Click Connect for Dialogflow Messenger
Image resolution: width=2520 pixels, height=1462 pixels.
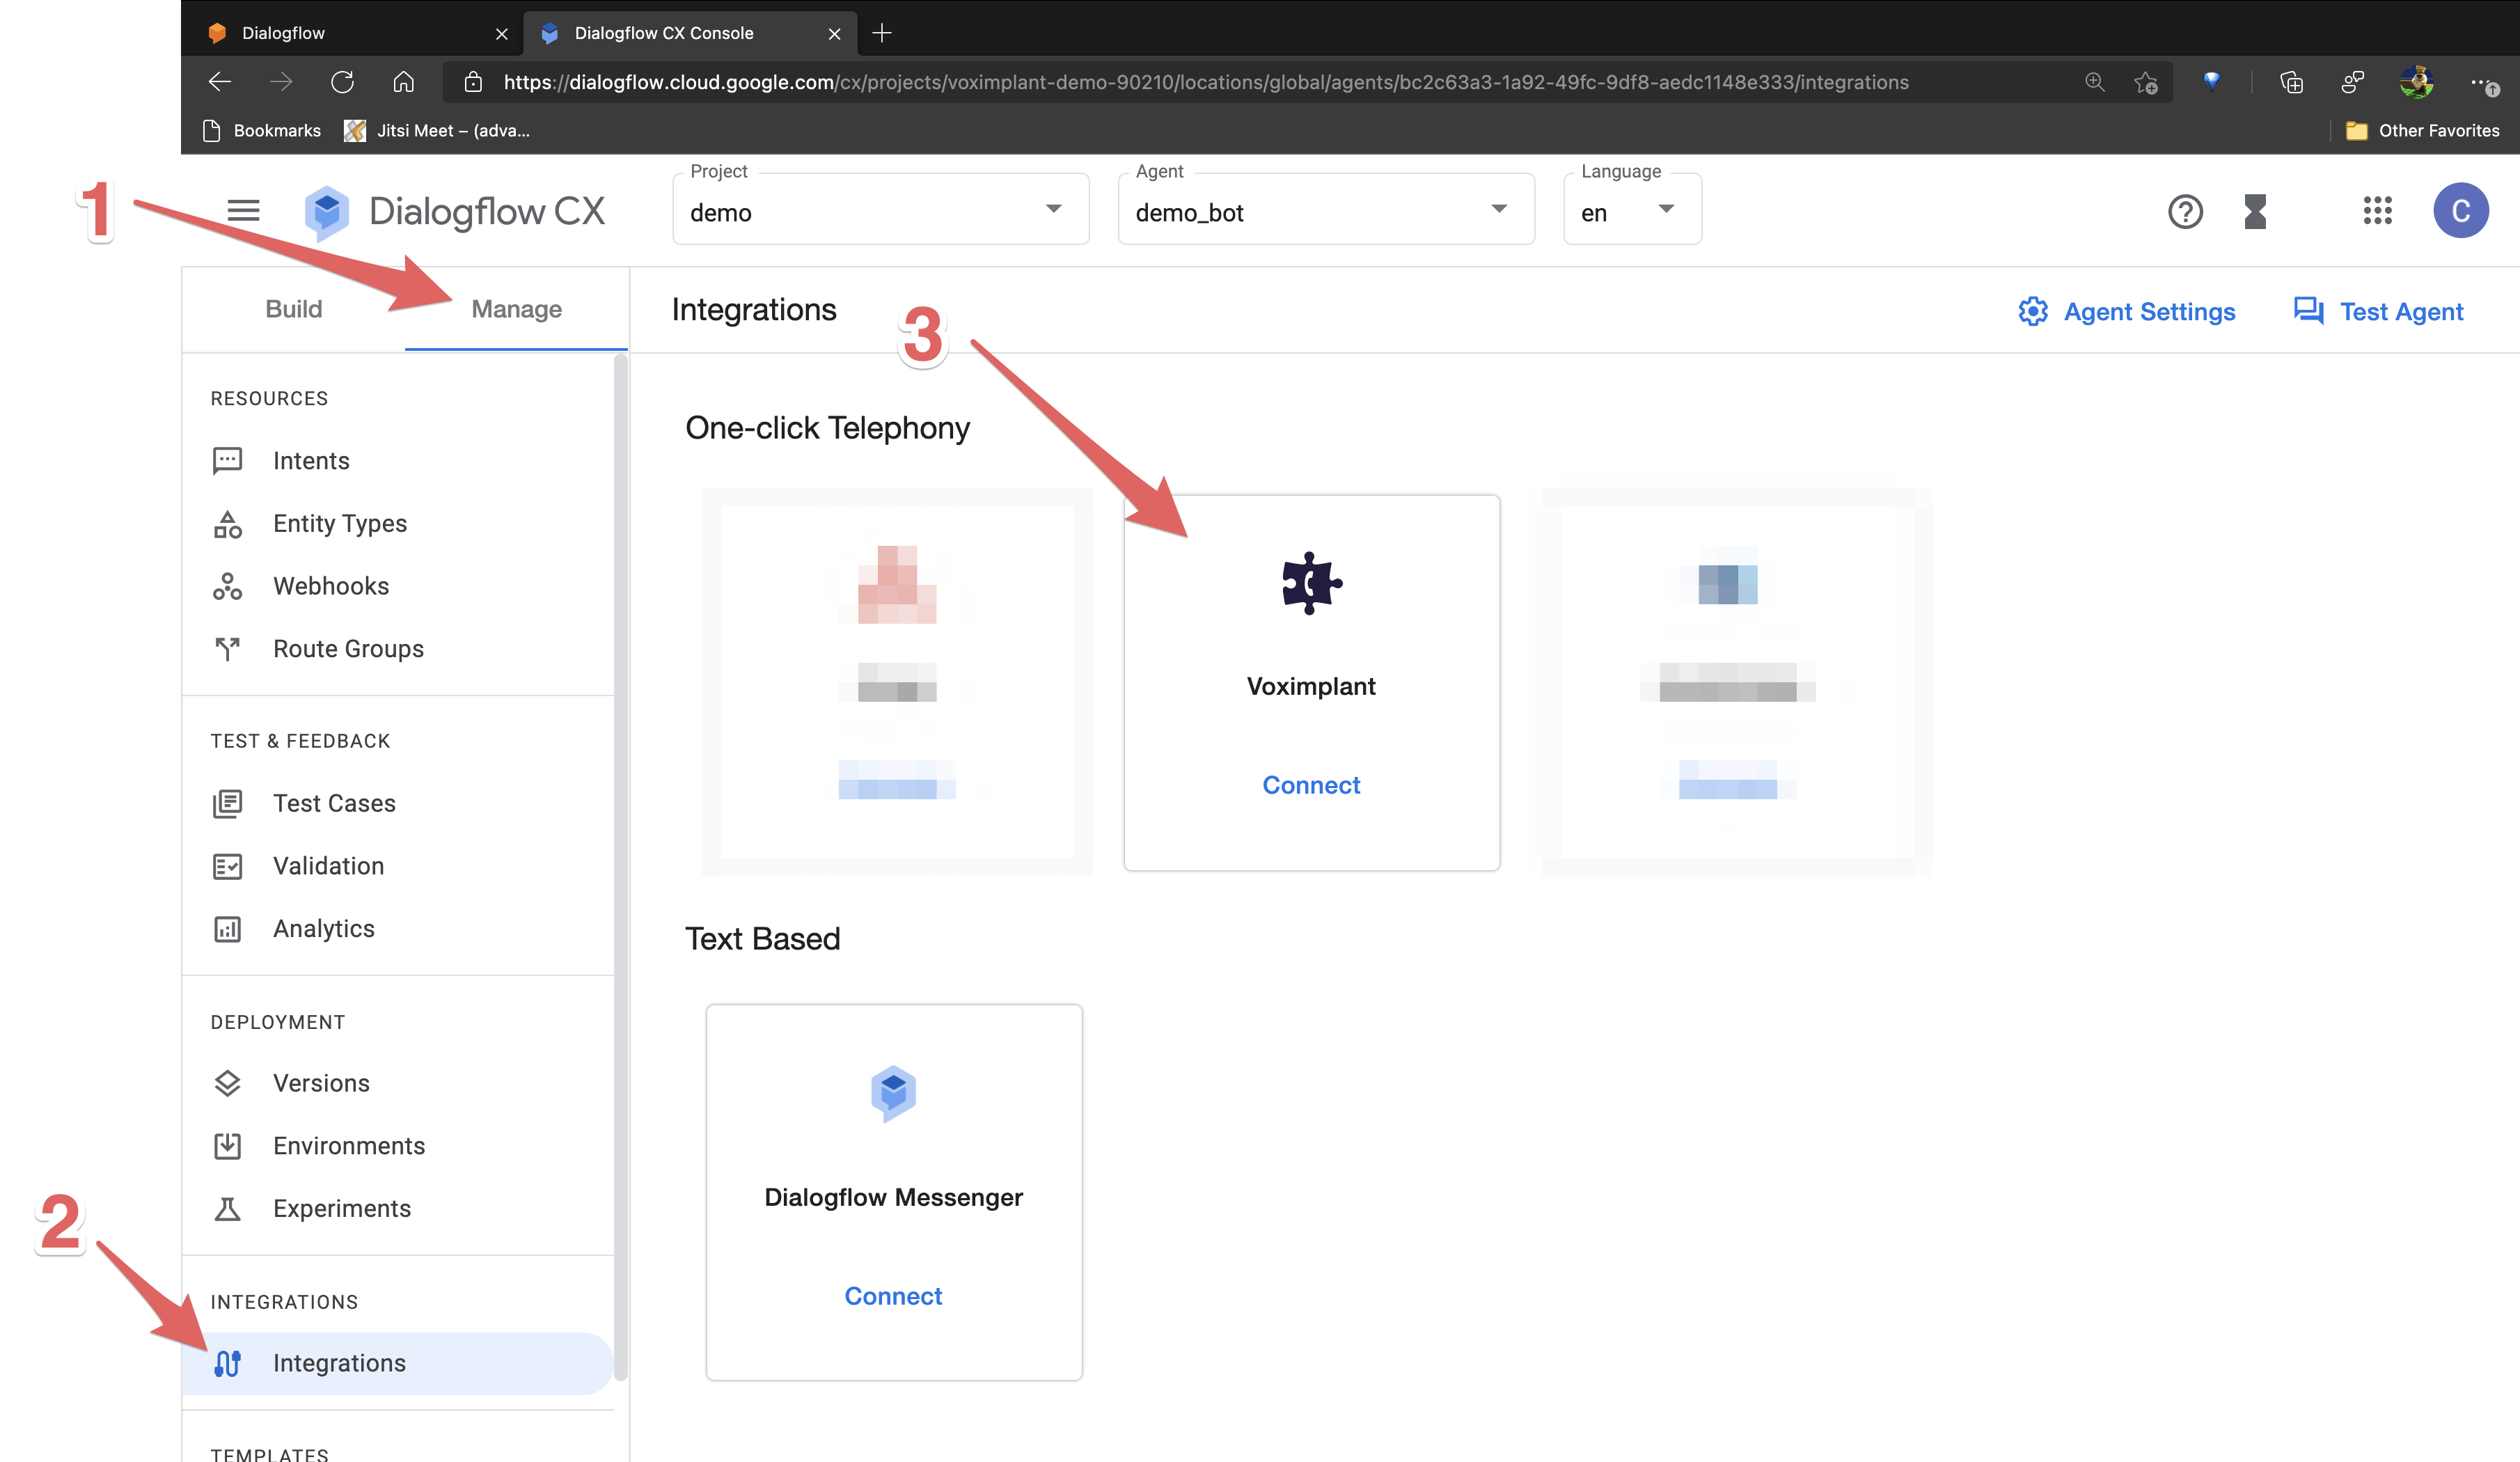click(892, 1296)
